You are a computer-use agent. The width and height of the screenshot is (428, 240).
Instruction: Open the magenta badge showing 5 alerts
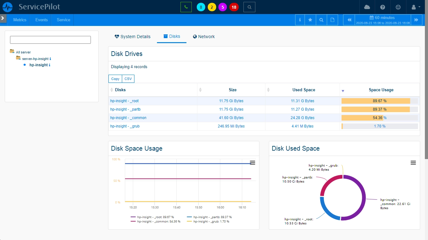(223, 7)
